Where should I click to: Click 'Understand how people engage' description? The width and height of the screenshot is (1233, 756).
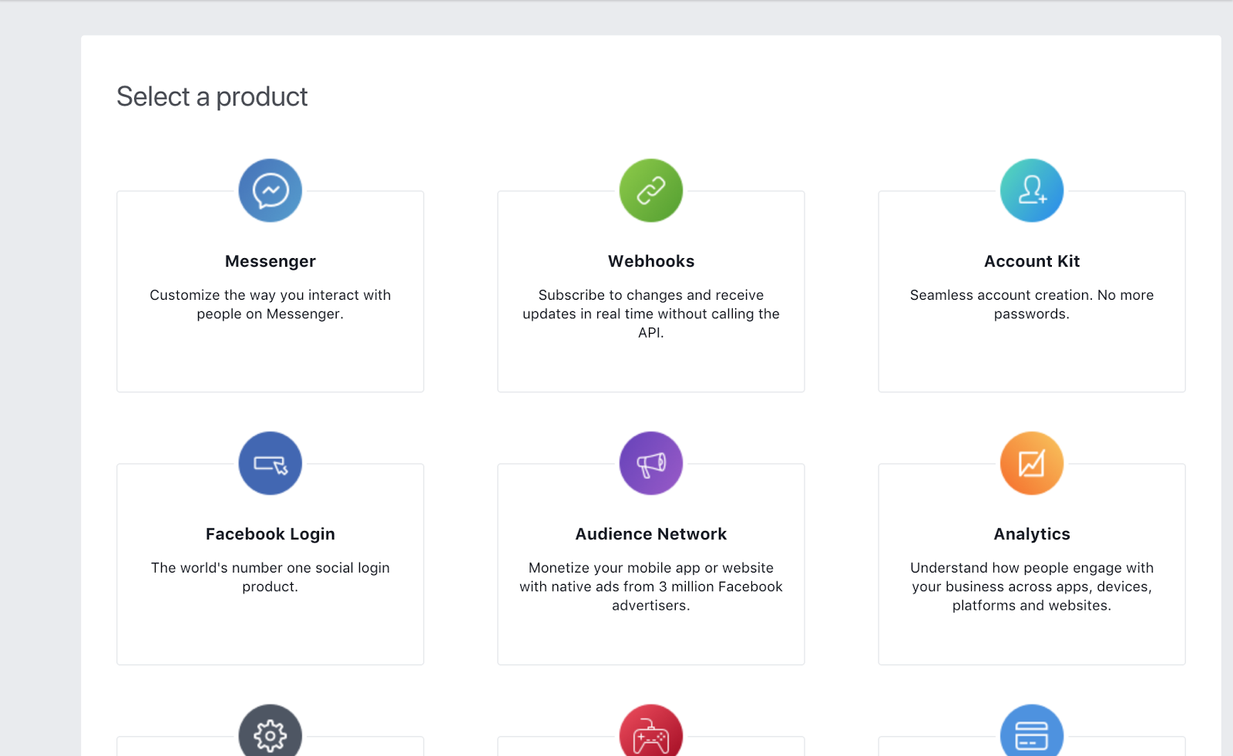[x=1032, y=586]
